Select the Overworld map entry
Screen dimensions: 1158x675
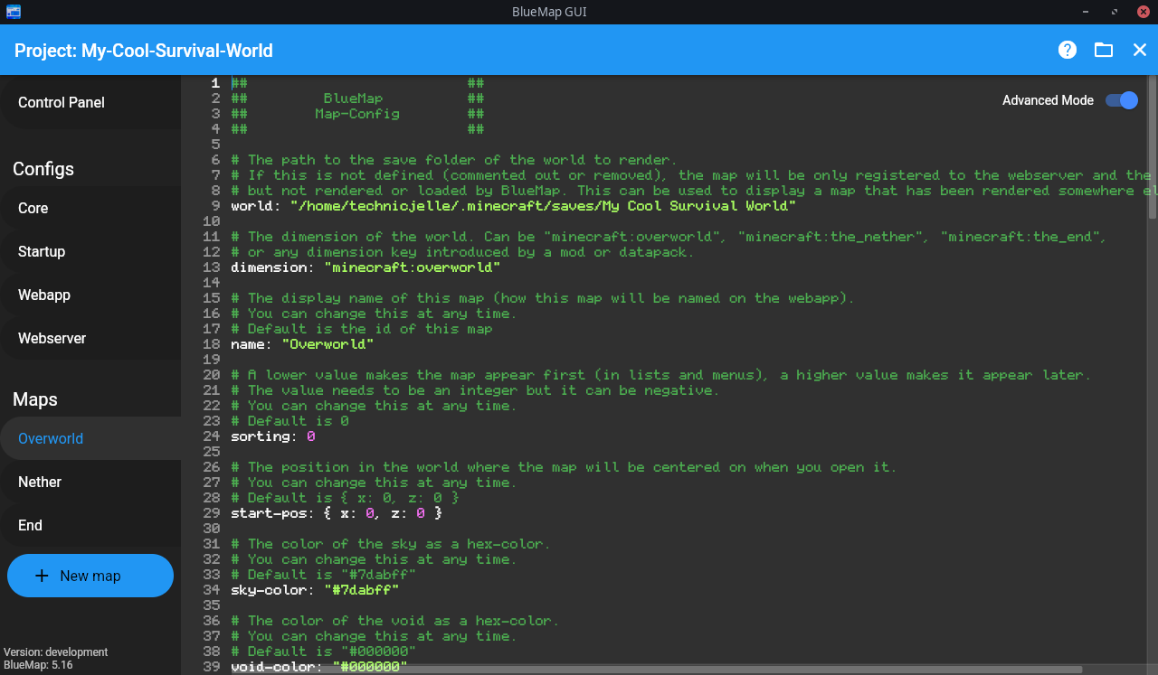50,438
